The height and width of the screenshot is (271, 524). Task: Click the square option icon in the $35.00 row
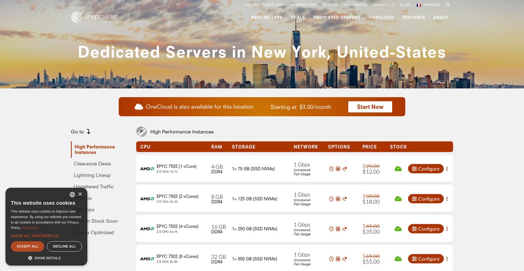click(x=338, y=229)
